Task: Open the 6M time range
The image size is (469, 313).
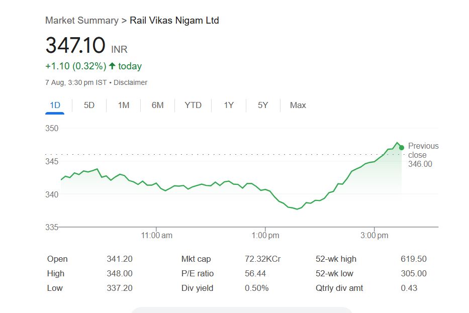Action: point(157,105)
